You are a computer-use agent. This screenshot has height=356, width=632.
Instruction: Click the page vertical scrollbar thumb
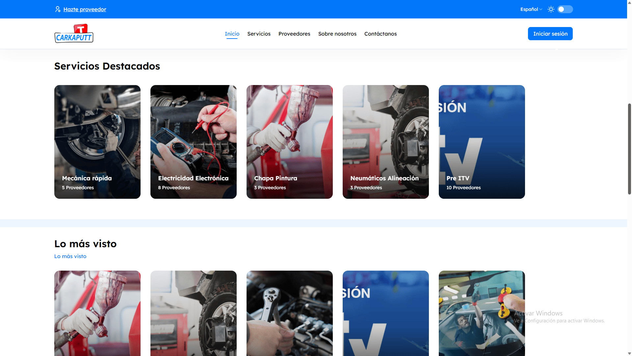click(x=629, y=149)
